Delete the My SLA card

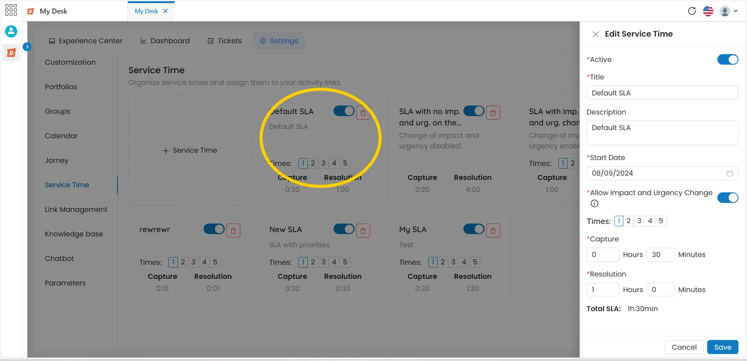(x=493, y=231)
